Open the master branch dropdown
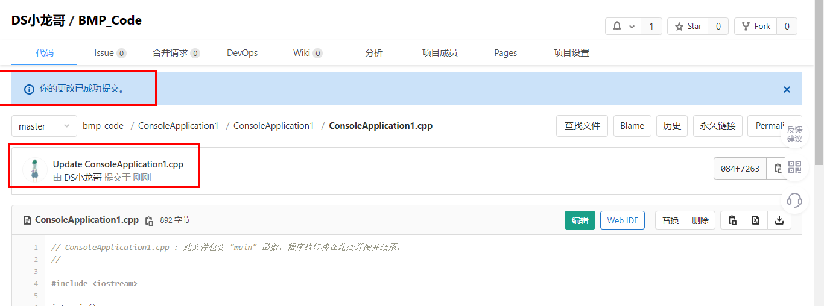 coord(44,126)
